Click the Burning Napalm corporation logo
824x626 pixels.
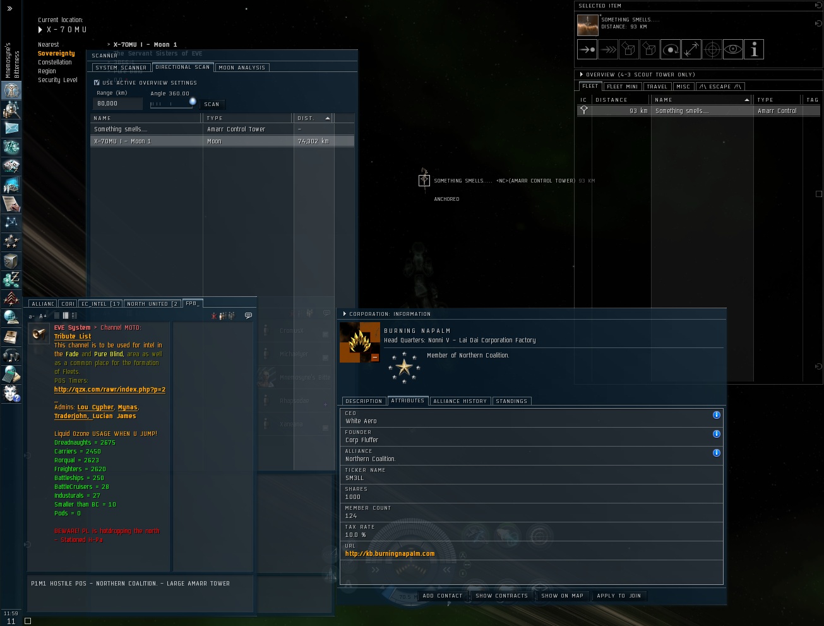360,342
